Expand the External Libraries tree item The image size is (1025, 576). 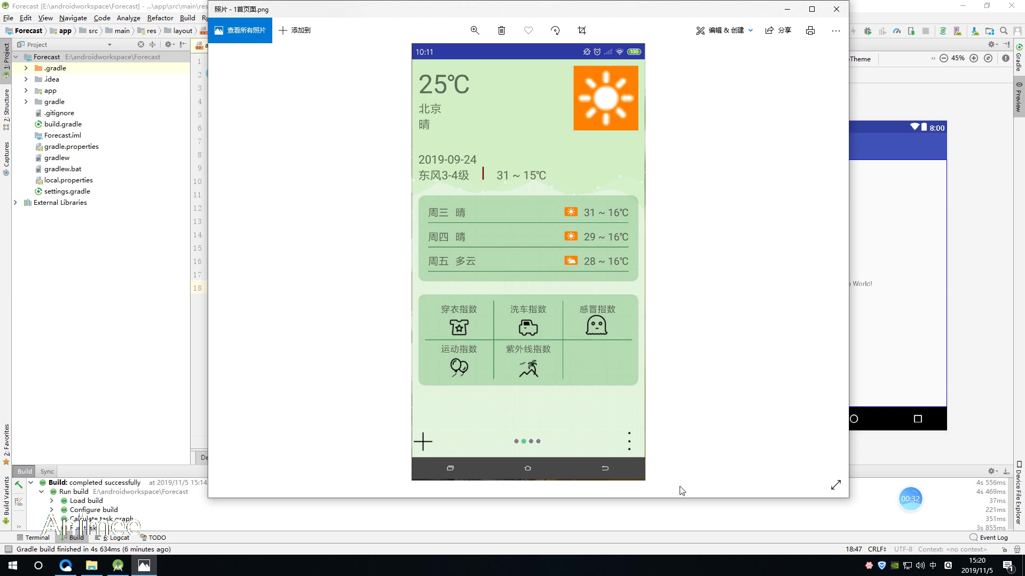coord(15,202)
